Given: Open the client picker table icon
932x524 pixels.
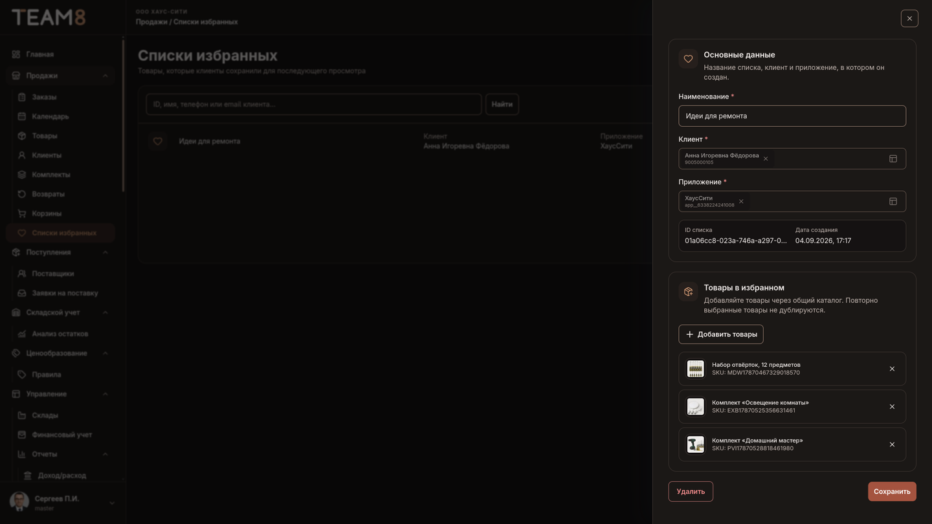Looking at the screenshot, I should (x=893, y=158).
